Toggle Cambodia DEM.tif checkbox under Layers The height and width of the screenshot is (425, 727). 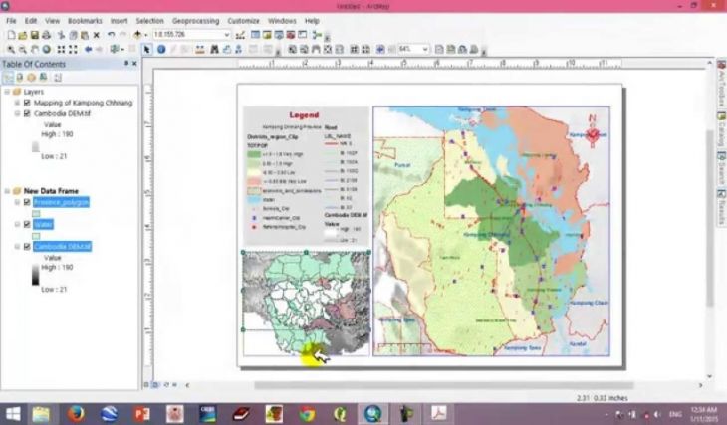pos(27,113)
